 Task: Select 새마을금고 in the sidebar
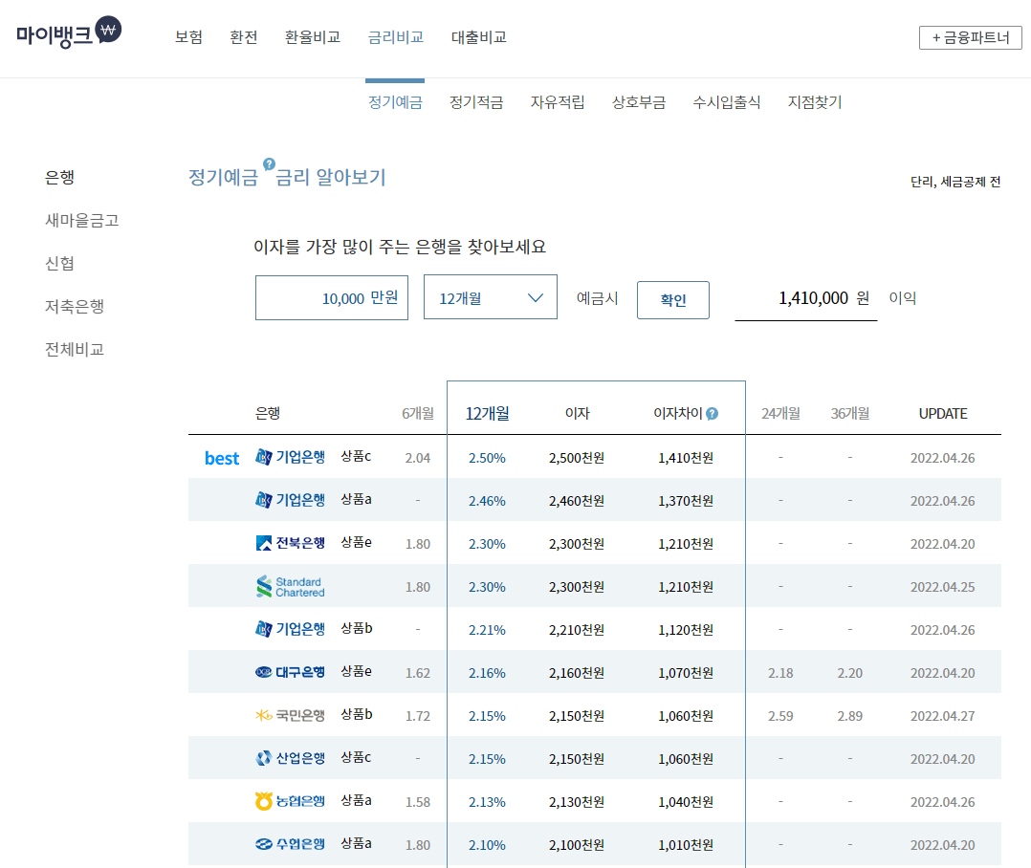coord(82,220)
